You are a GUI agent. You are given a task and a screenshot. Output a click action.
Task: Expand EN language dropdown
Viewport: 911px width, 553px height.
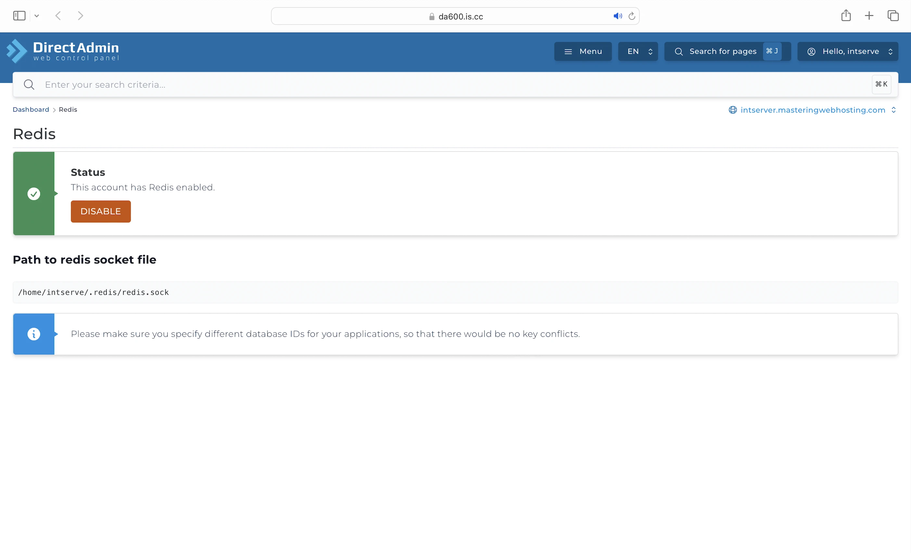point(638,51)
